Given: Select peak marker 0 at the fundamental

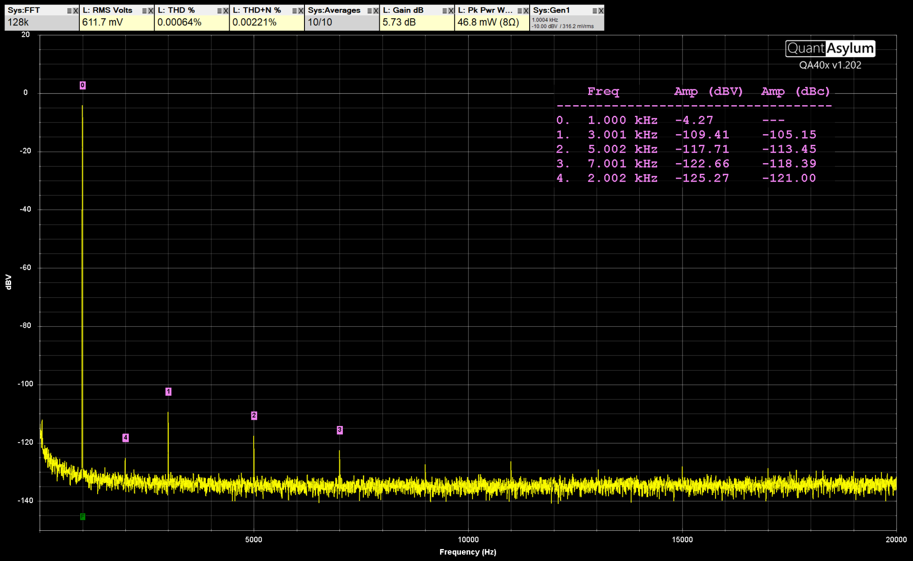Looking at the screenshot, I should 82,85.
